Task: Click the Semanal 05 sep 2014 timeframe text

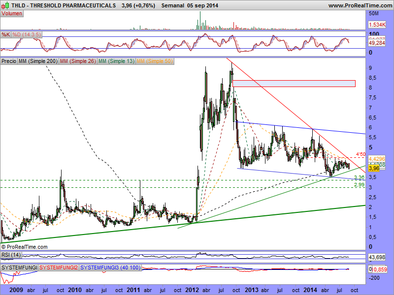Action: tap(190, 5)
